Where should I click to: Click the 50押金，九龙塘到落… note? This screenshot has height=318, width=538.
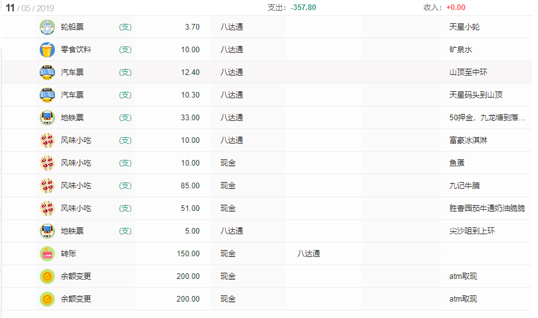pos(487,118)
